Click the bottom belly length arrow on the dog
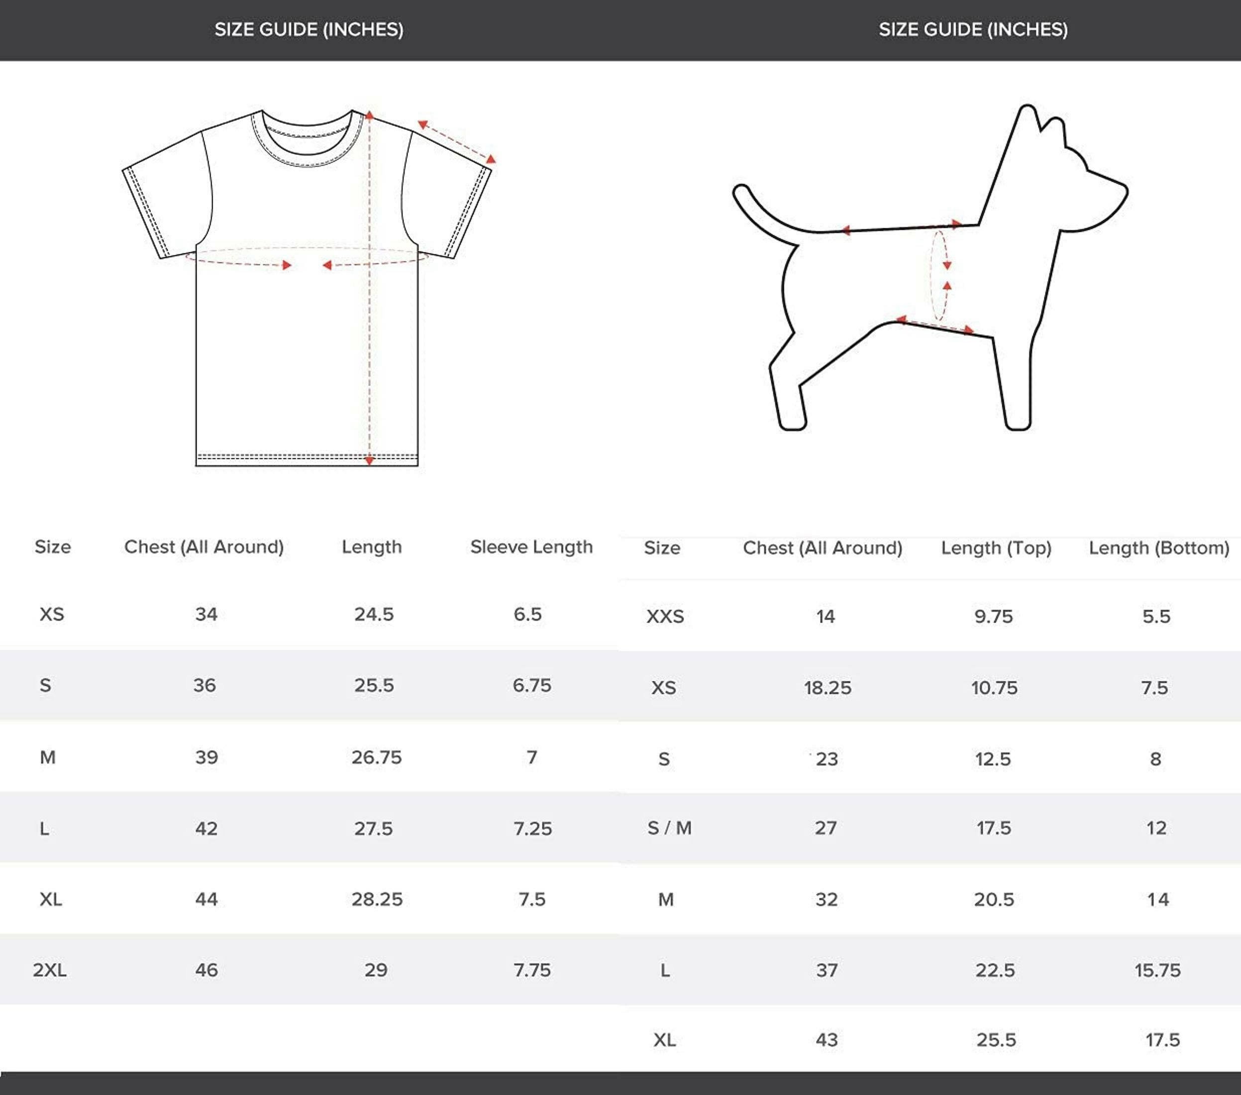Image resolution: width=1241 pixels, height=1095 pixels. click(935, 325)
